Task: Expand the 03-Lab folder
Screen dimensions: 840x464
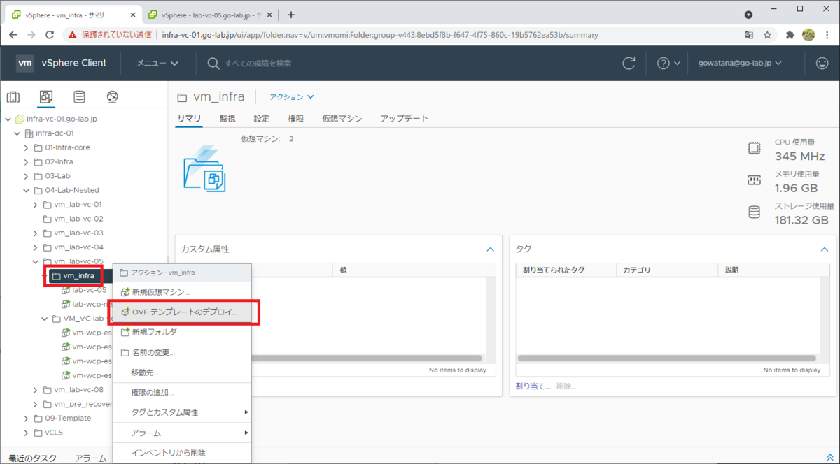Action: click(x=27, y=176)
